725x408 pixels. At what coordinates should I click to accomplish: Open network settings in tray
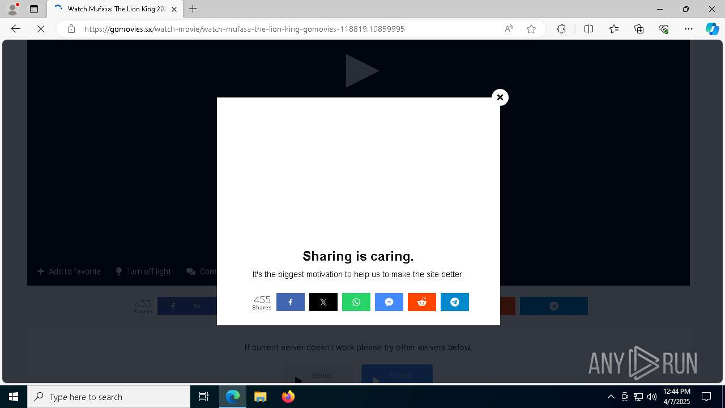click(638, 397)
